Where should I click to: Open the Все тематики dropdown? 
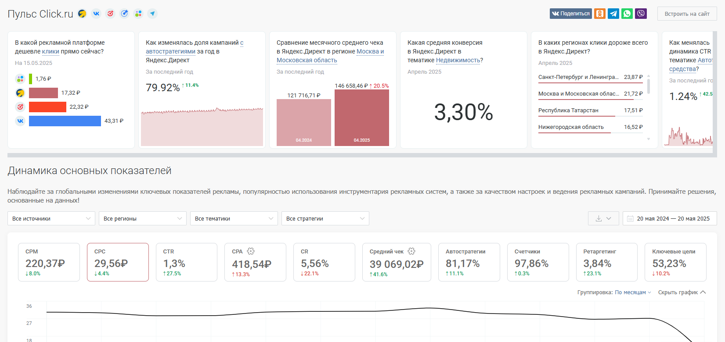click(234, 218)
